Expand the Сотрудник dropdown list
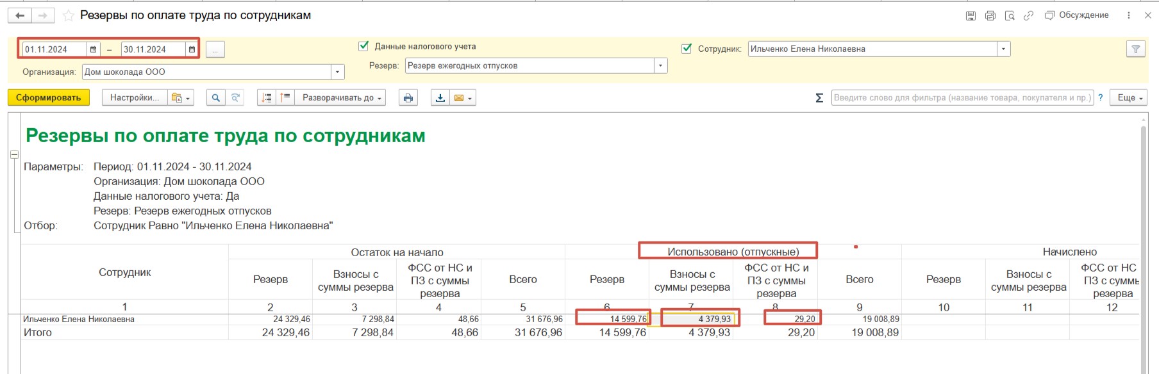1159x374 pixels. pos(1003,49)
